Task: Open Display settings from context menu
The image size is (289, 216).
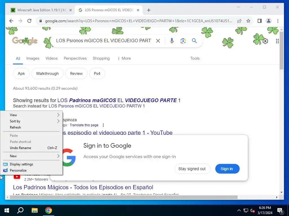Action: coord(31,164)
